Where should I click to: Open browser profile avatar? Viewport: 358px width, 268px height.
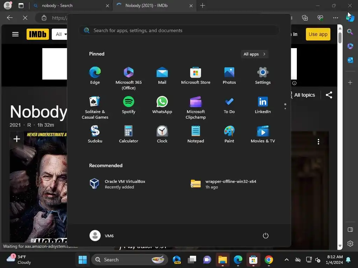click(x=8, y=6)
